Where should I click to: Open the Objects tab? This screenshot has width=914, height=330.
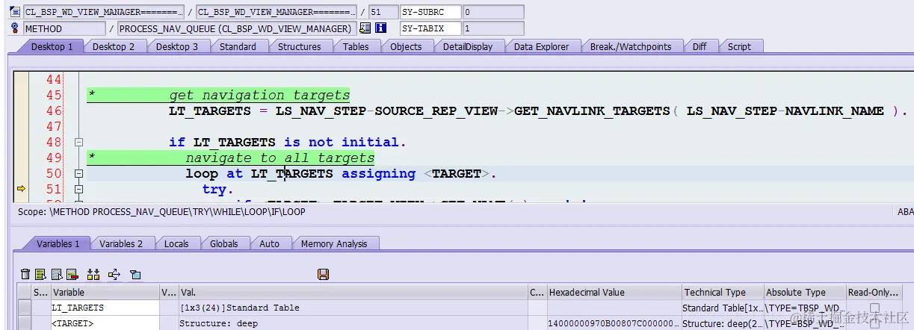[406, 46]
